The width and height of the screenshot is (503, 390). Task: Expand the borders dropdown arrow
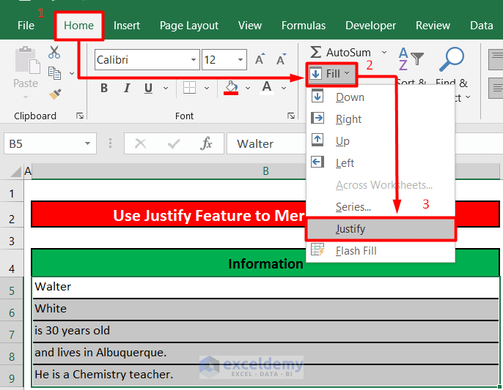(x=207, y=88)
